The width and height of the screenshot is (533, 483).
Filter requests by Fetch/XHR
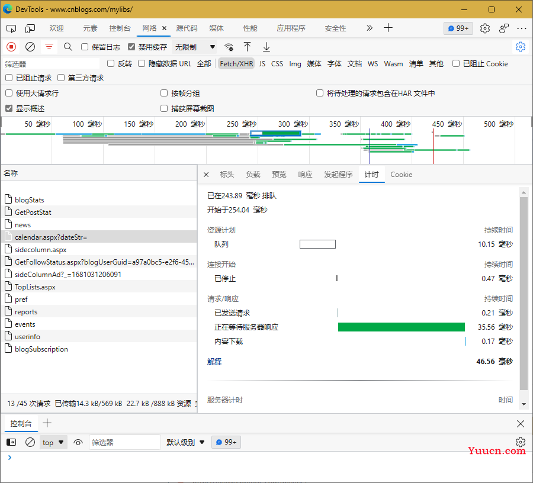click(236, 63)
